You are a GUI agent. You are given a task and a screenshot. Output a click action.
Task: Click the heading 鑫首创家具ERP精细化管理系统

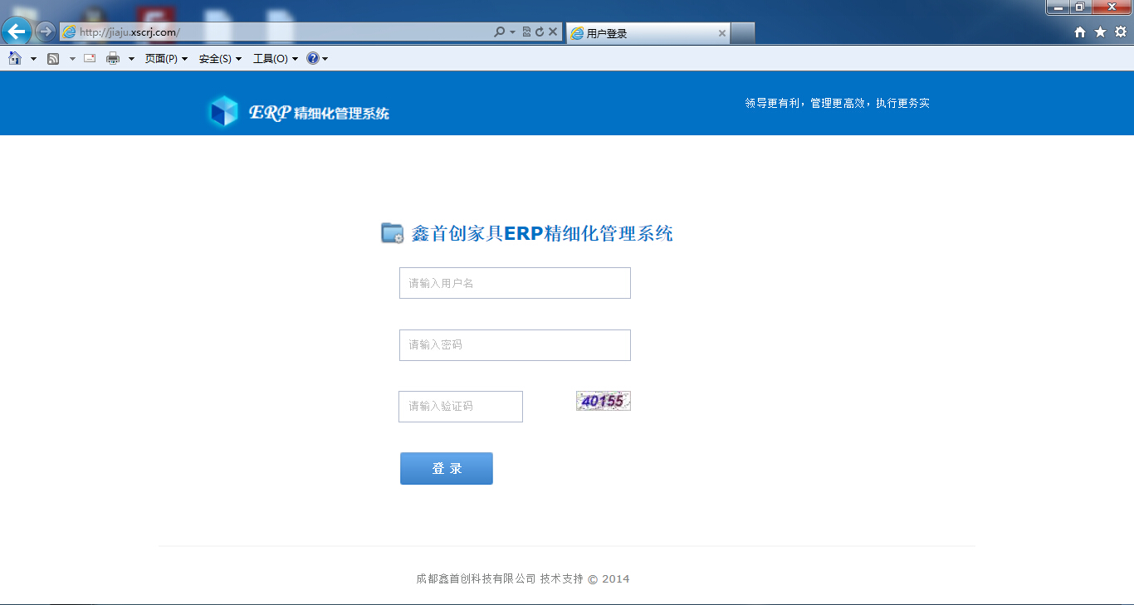click(x=542, y=233)
